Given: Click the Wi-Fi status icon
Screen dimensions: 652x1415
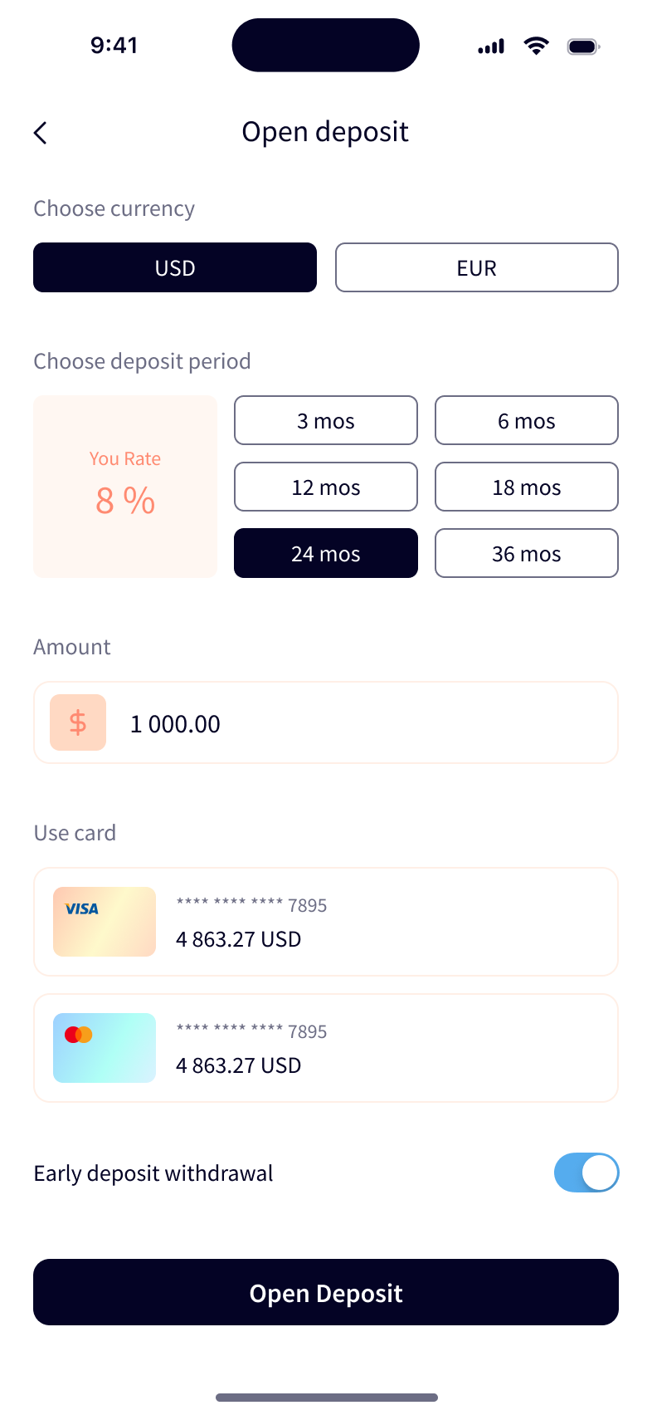Looking at the screenshot, I should pos(537,47).
